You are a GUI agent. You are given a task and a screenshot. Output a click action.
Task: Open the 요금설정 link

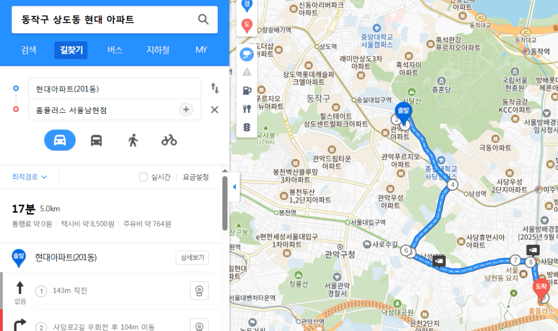pos(196,177)
